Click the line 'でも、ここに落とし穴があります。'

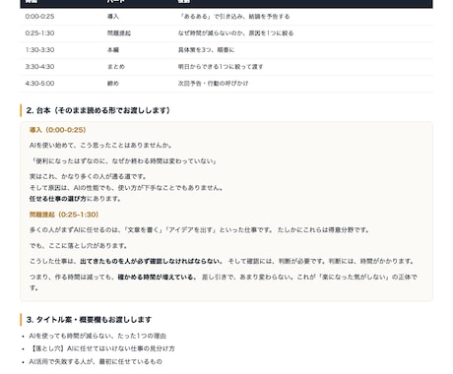[79, 246]
